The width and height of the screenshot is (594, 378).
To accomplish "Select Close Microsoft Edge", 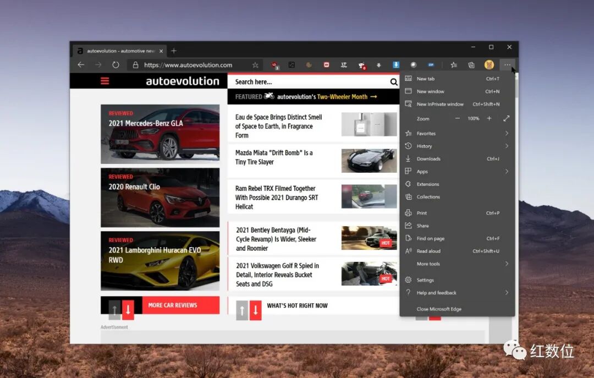I will (457, 309).
